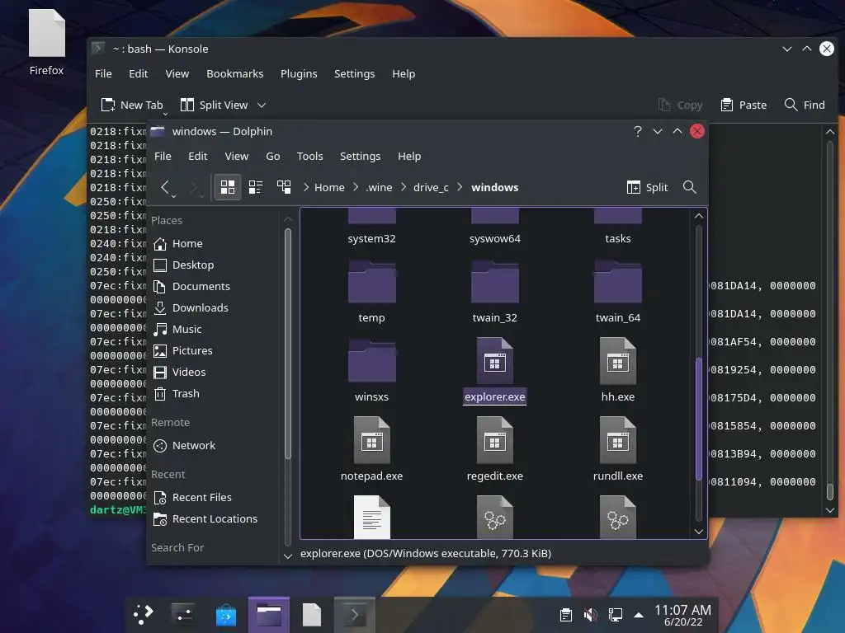The image size is (845, 633).
Task: Click the Dolphin title bar help button
Action: [x=638, y=131]
